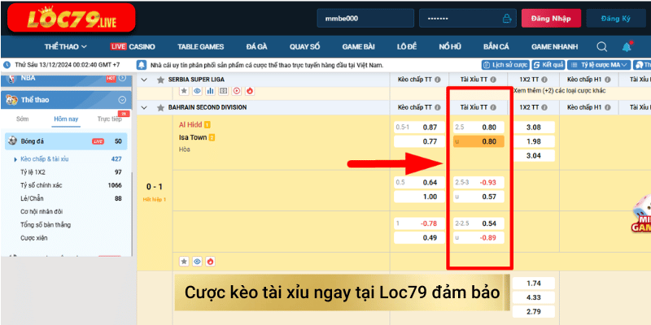Click the fire hot icon under Al Hidd match
This screenshot has width=651, height=325.
tap(210, 261)
